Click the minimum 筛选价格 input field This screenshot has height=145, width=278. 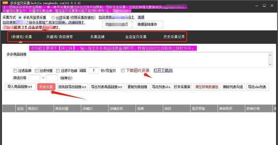coord(34,78)
